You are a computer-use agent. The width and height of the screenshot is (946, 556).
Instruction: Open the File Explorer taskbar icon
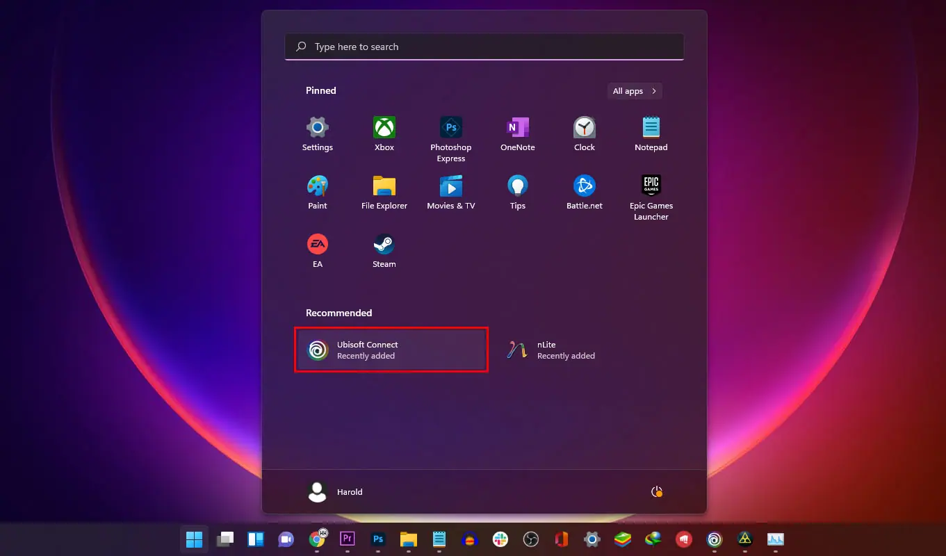(409, 539)
